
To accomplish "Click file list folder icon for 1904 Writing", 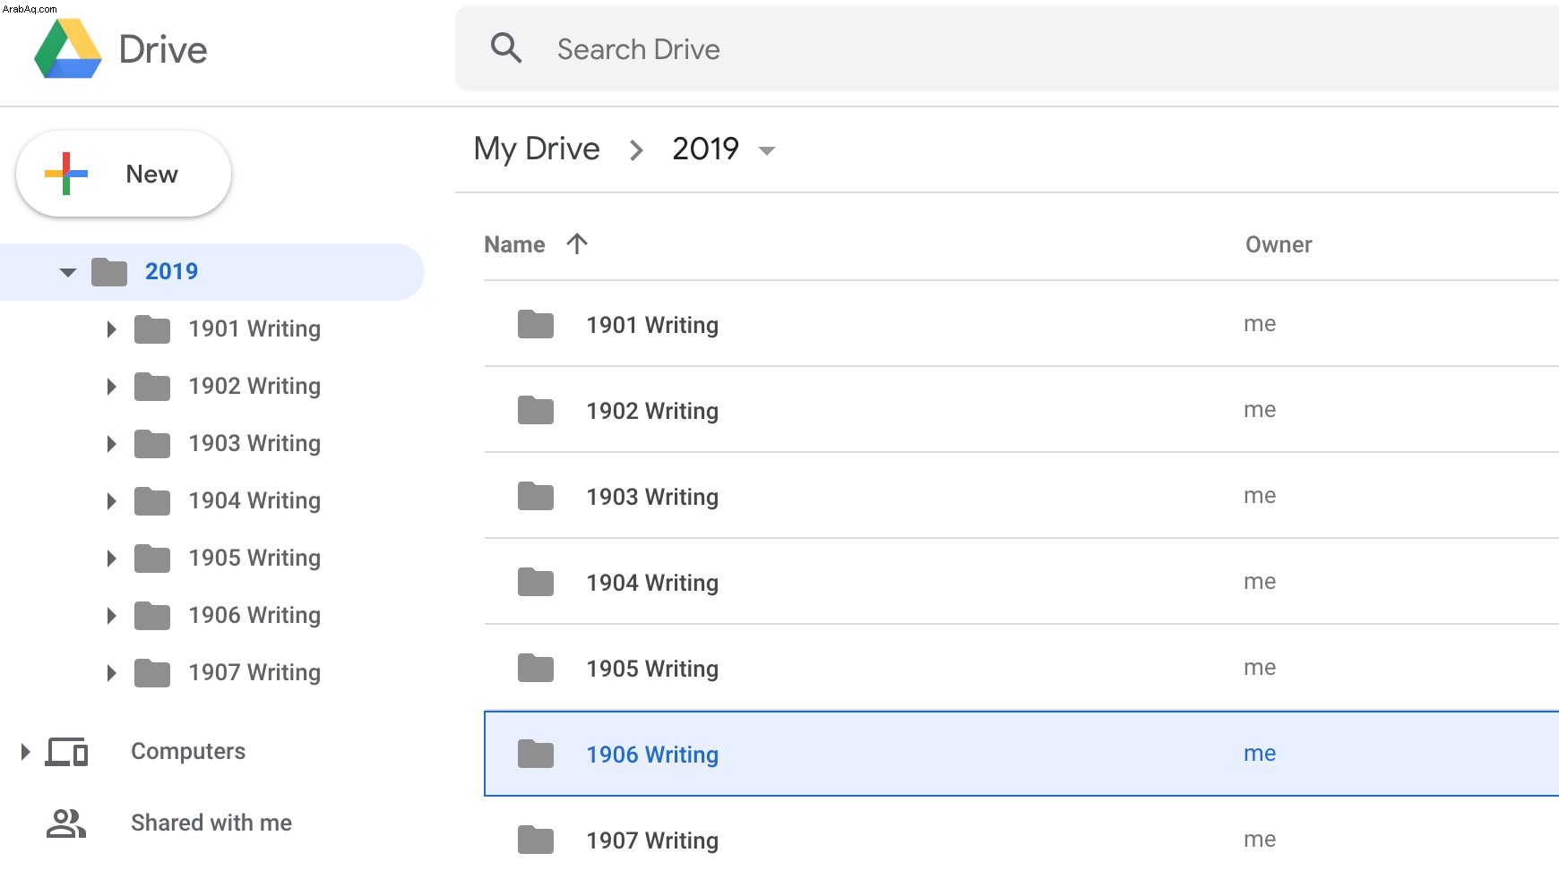I will [536, 582].
